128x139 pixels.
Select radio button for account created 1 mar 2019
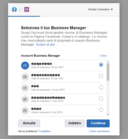(101, 98)
